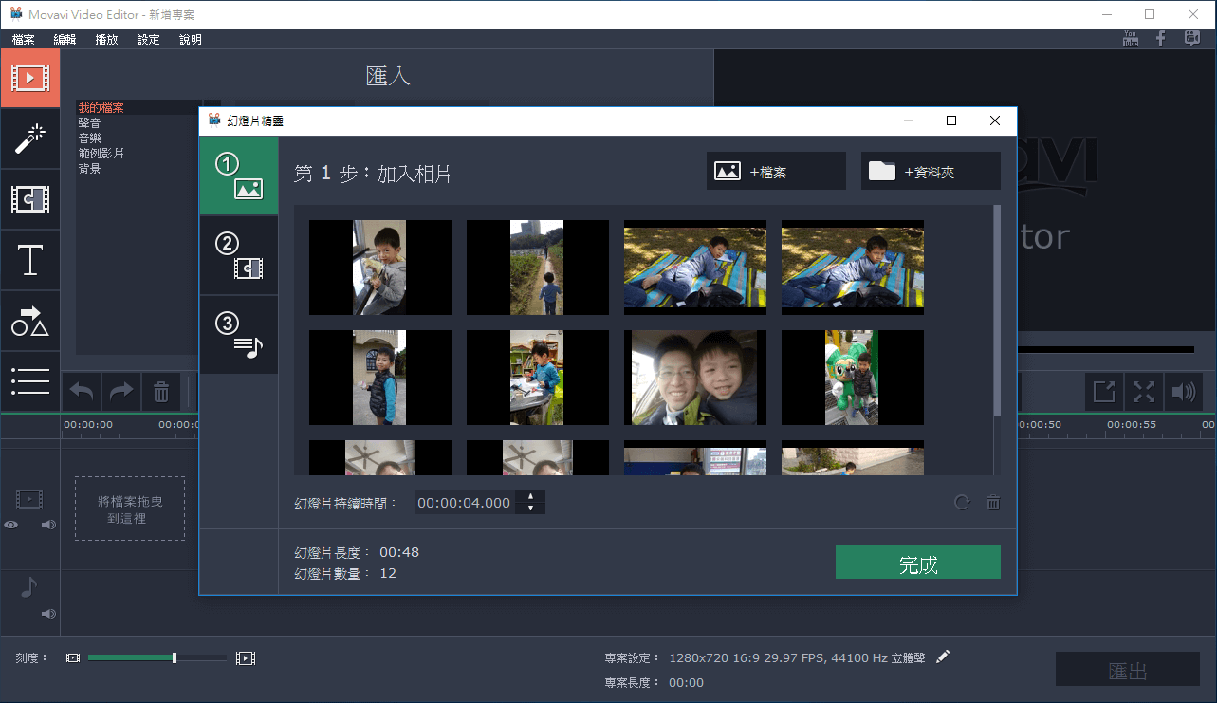The image size is (1217, 703).
Task: Click trash icon to delete selected slide
Action: coord(993,503)
